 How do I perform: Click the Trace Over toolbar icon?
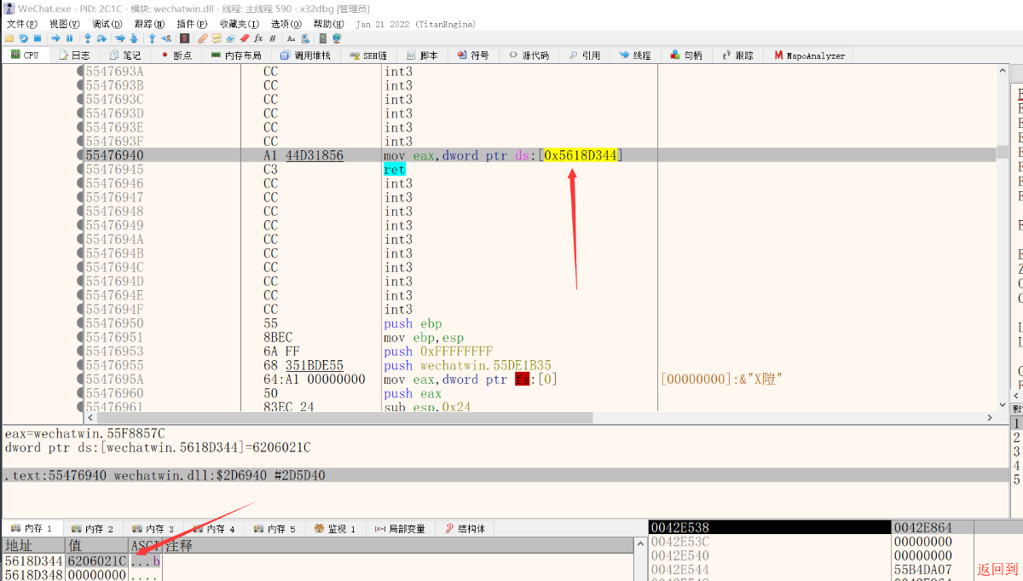click(x=134, y=38)
